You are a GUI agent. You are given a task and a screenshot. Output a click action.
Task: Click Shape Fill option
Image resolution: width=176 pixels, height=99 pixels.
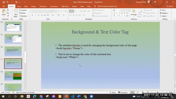(x=148, y=10)
